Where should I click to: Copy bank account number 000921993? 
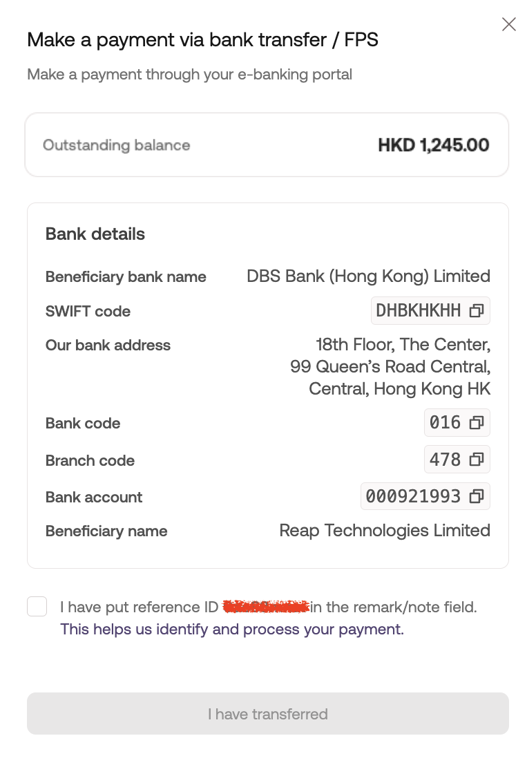476,496
